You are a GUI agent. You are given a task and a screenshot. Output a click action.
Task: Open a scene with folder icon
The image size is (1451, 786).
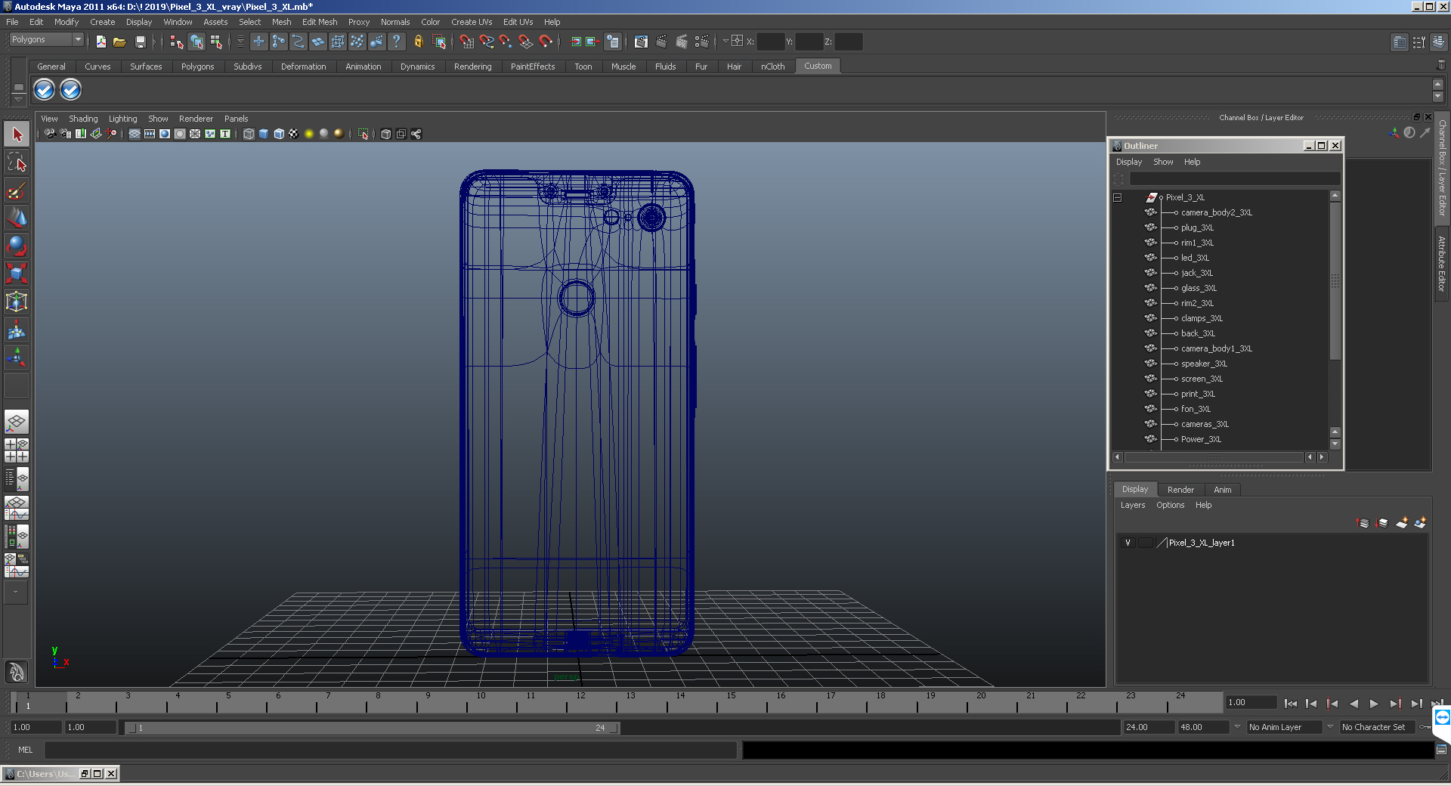point(119,42)
